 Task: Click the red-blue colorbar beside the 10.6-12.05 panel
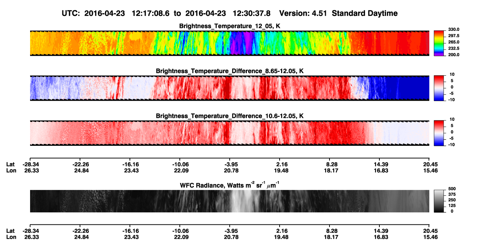click(439, 133)
